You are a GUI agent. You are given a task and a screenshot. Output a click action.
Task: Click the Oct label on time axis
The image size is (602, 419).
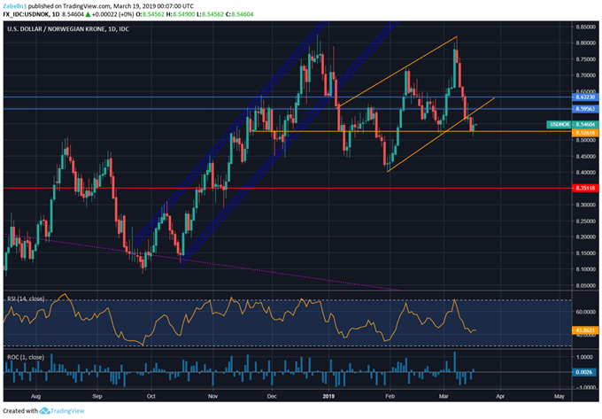[150, 396]
